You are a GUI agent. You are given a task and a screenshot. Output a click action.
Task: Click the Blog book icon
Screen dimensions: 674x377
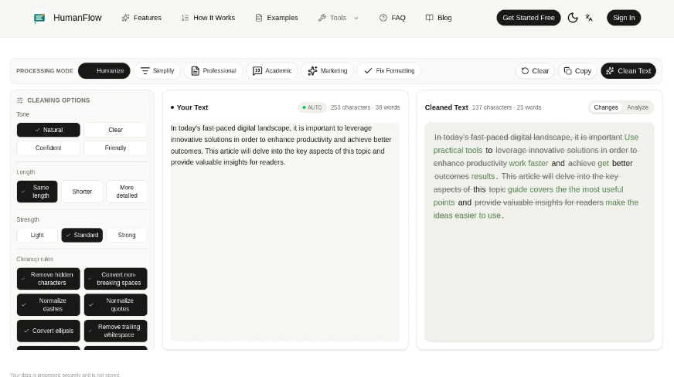(429, 18)
